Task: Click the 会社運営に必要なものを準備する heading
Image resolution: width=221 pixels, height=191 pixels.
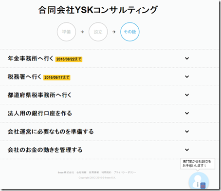Action: coord(51,132)
